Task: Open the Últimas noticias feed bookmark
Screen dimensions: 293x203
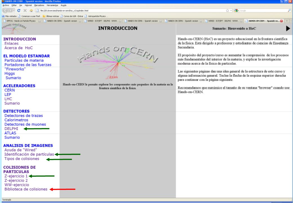Action: click(51, 16)
